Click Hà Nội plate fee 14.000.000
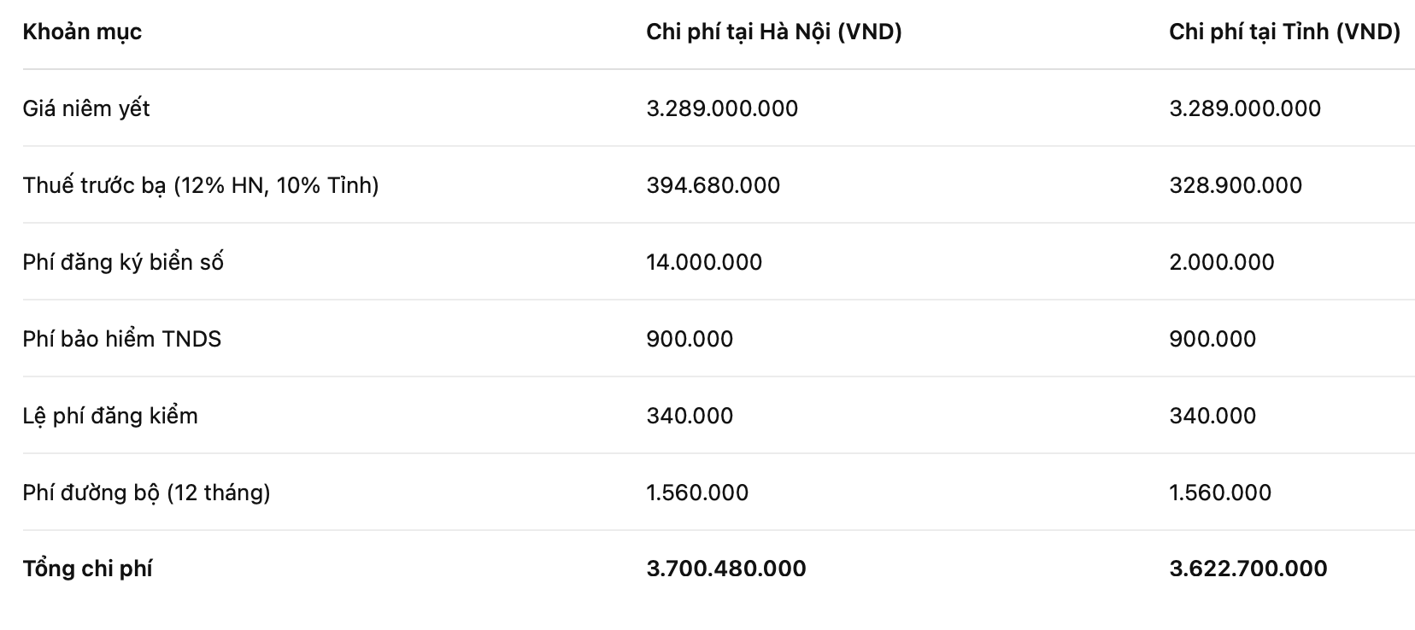The width and height of the screenshot is (1415, 630). point(704,262)
